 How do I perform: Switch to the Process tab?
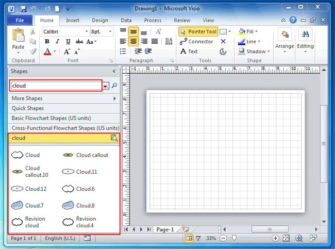[x=153, y=20]
